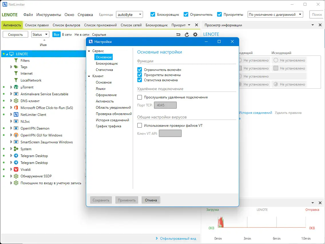Expand the Tags tree node
Viewport: 325px width, 244px height.
pyautogui.click(x=11, y=67)
